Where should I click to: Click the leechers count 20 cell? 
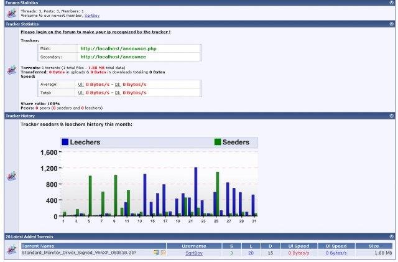pos(251,253)
